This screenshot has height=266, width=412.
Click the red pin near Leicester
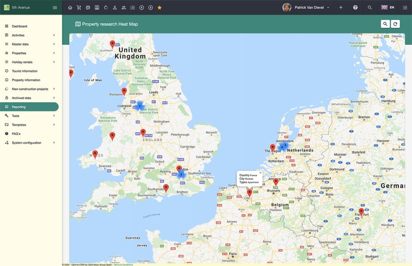pyautogui.click(x=143, y=133)
